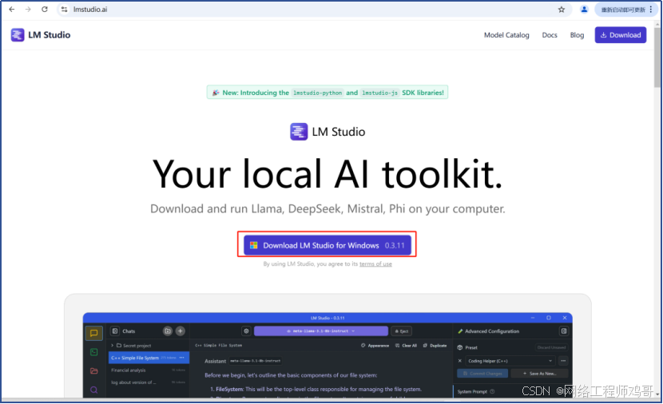Open the Discover search icon in sidebar

click(x=94, y=390)
